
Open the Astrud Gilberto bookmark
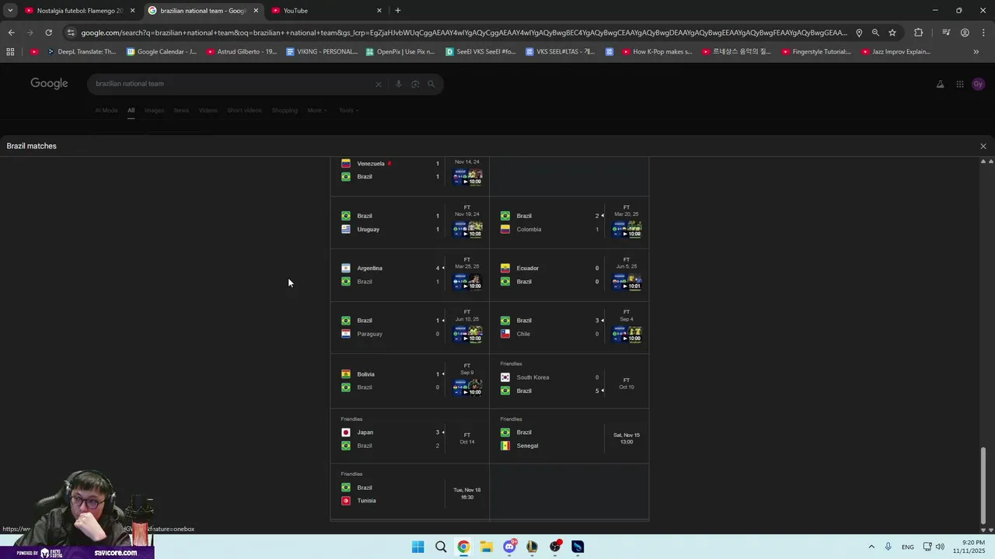tap(242, 52)
